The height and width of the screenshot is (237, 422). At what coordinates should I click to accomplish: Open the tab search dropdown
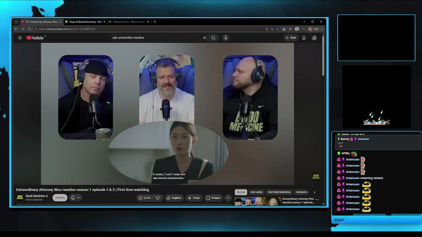point(16,22)
